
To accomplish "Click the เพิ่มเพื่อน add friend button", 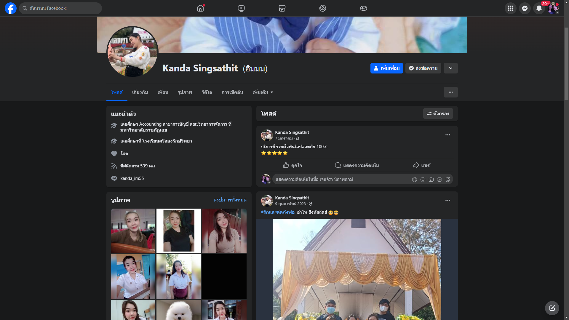I will (x=386, y=68).
